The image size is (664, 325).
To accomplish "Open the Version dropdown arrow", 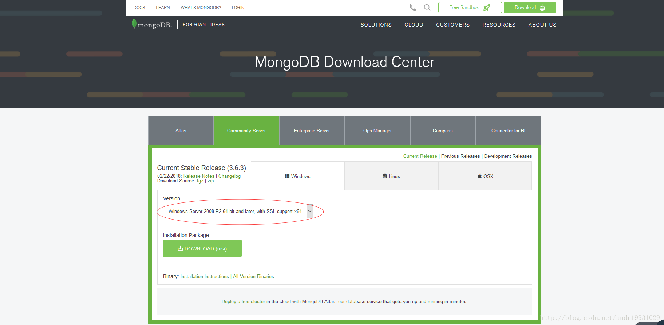I will (x=310, y=211).
